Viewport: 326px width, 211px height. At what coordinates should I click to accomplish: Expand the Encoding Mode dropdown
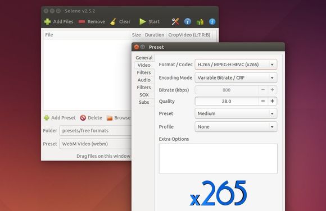click(236, 78)
